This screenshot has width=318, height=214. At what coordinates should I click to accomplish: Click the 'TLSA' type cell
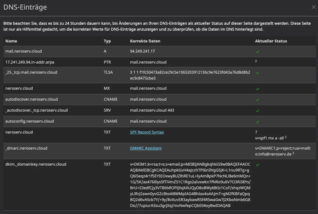(108, 72)
